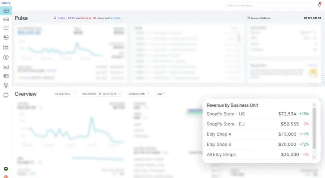Open the Transactions list icon in sidebar
325x178 pixels.
[6, 47]
